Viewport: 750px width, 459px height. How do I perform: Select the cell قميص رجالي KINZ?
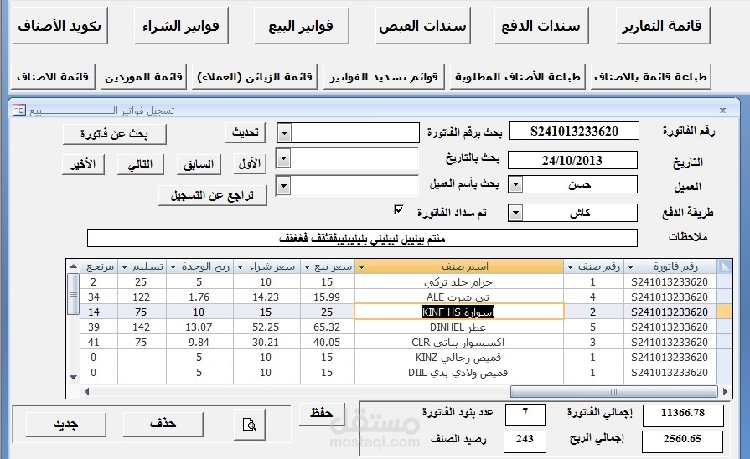[459, 357]
